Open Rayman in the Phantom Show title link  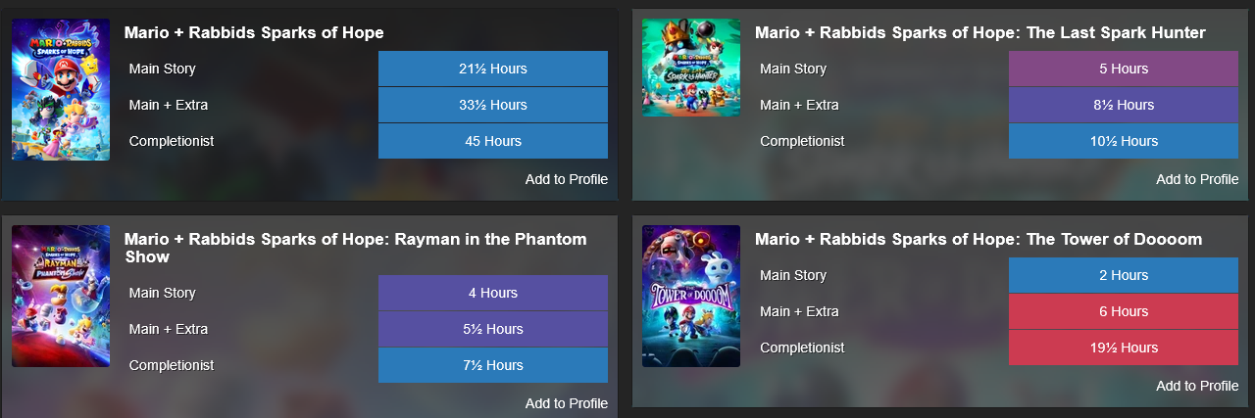(356, 249)
